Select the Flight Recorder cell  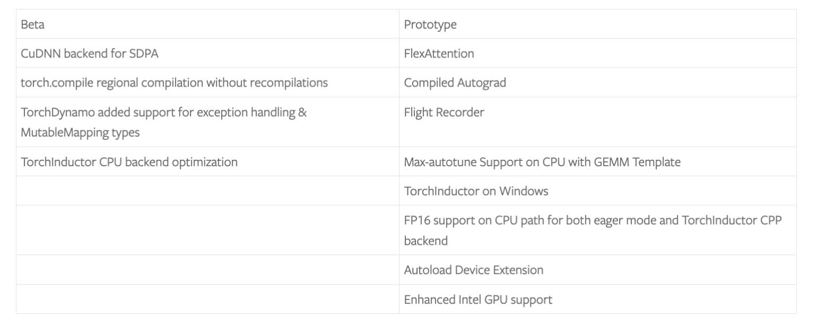[x=444, y=113]
